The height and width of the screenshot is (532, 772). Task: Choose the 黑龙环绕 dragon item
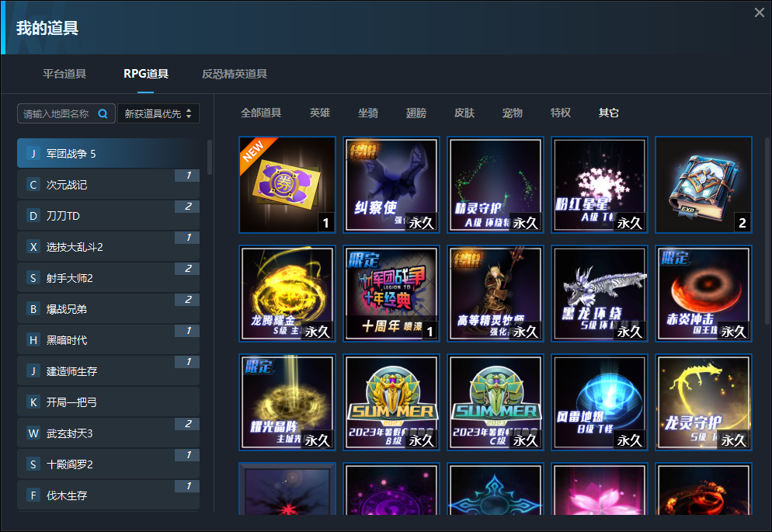pos(600,294)
